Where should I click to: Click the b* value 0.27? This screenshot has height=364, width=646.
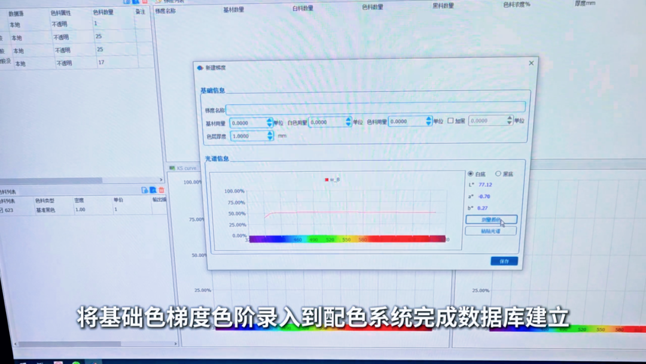pyautogui.click(x=483, y=208)
